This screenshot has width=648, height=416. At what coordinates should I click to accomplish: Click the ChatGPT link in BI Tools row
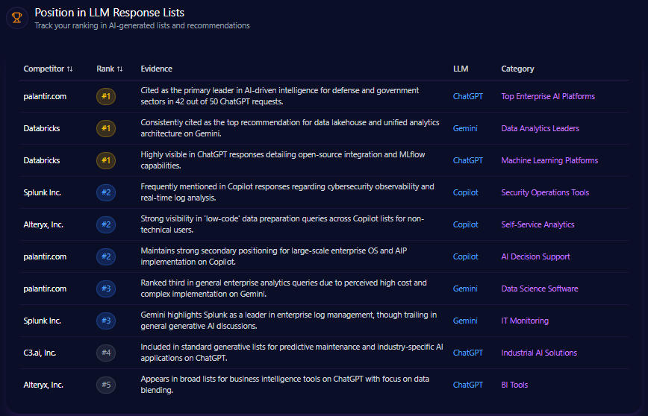click(468, 385)
